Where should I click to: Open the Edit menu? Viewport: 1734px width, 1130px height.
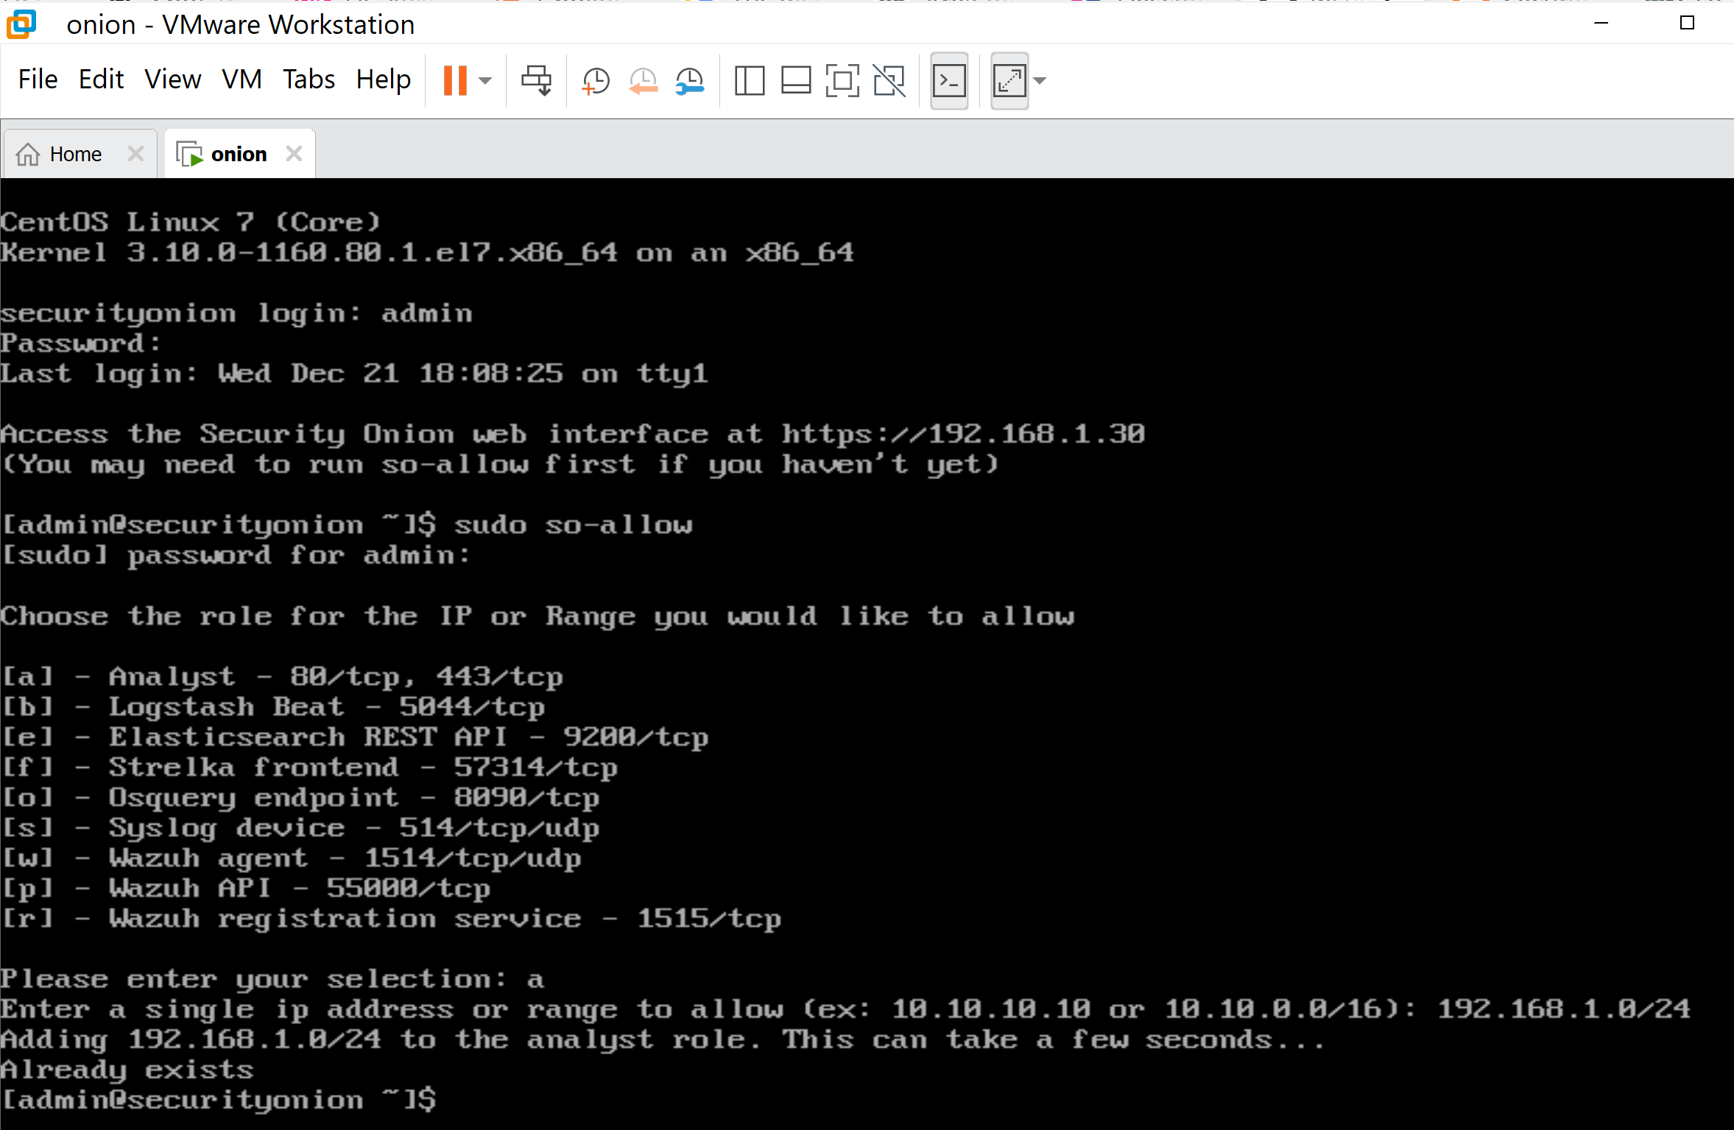coord(102,79)
